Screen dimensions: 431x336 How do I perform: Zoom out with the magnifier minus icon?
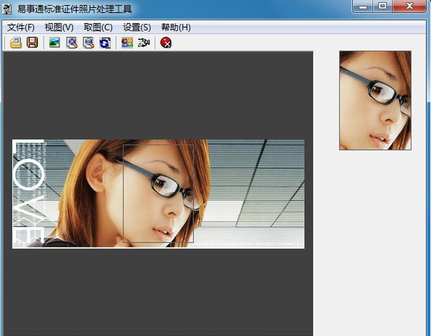89,43
